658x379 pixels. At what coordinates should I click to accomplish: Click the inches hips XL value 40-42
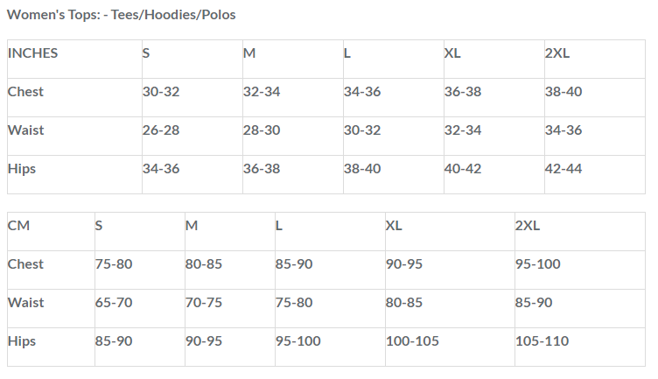pyautogui.click(x=463, y=169)
